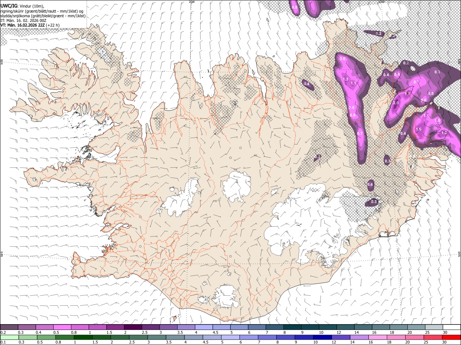Click the 'VT: Mán. 16.02.2026 22Z' valid time
461x345 pixels.
(x=22, y=25)
